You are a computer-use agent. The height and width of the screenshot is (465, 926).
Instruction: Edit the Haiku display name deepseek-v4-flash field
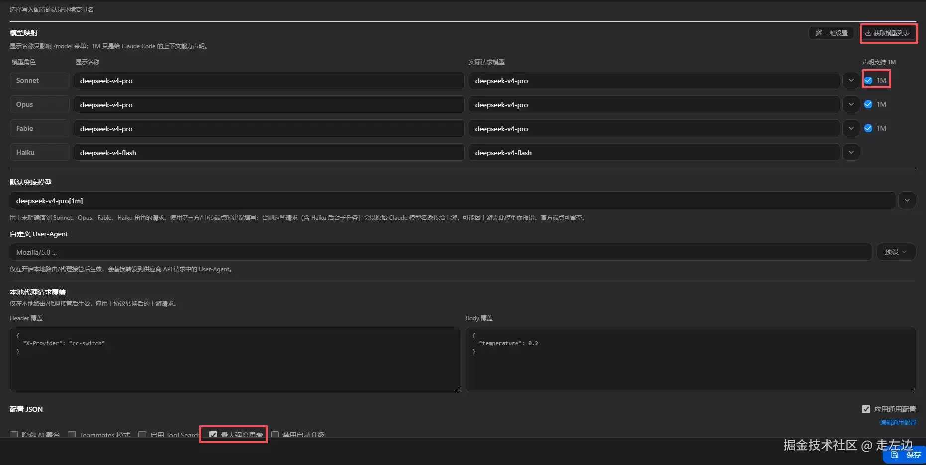[269, 152]
